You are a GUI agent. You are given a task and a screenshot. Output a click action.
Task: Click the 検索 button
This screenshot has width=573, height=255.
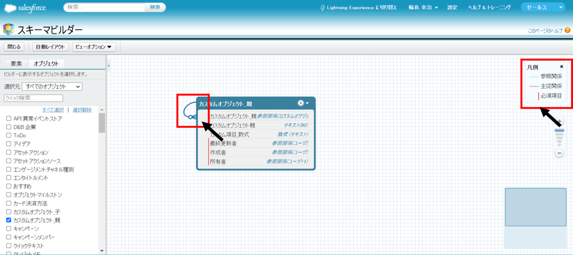[x=155, y=7]
